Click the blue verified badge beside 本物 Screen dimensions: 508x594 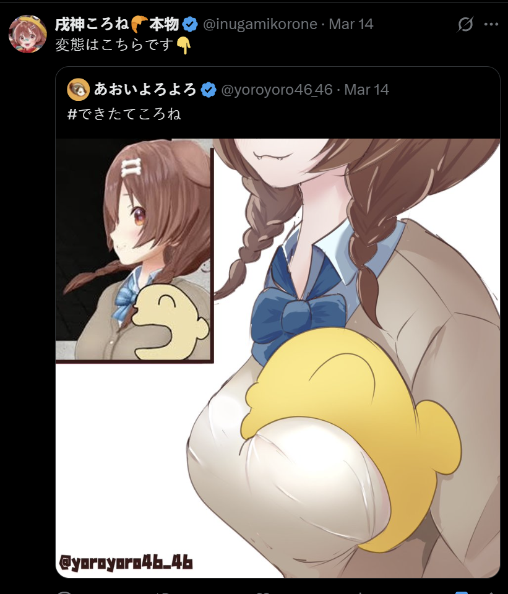click(190, 25)
